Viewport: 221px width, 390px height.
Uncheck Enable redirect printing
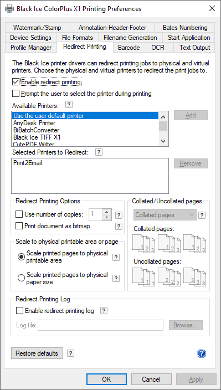coord(16,82)
